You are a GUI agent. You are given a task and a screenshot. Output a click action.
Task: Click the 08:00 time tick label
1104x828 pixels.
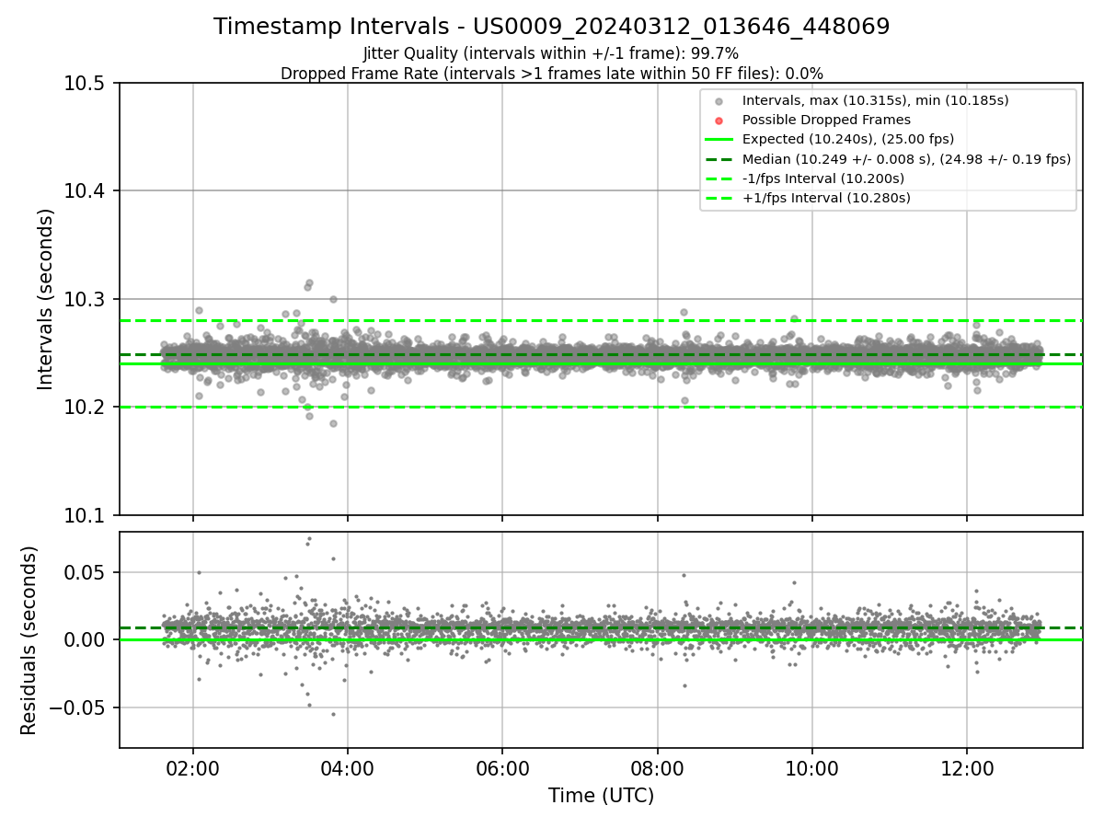[657, 767]
